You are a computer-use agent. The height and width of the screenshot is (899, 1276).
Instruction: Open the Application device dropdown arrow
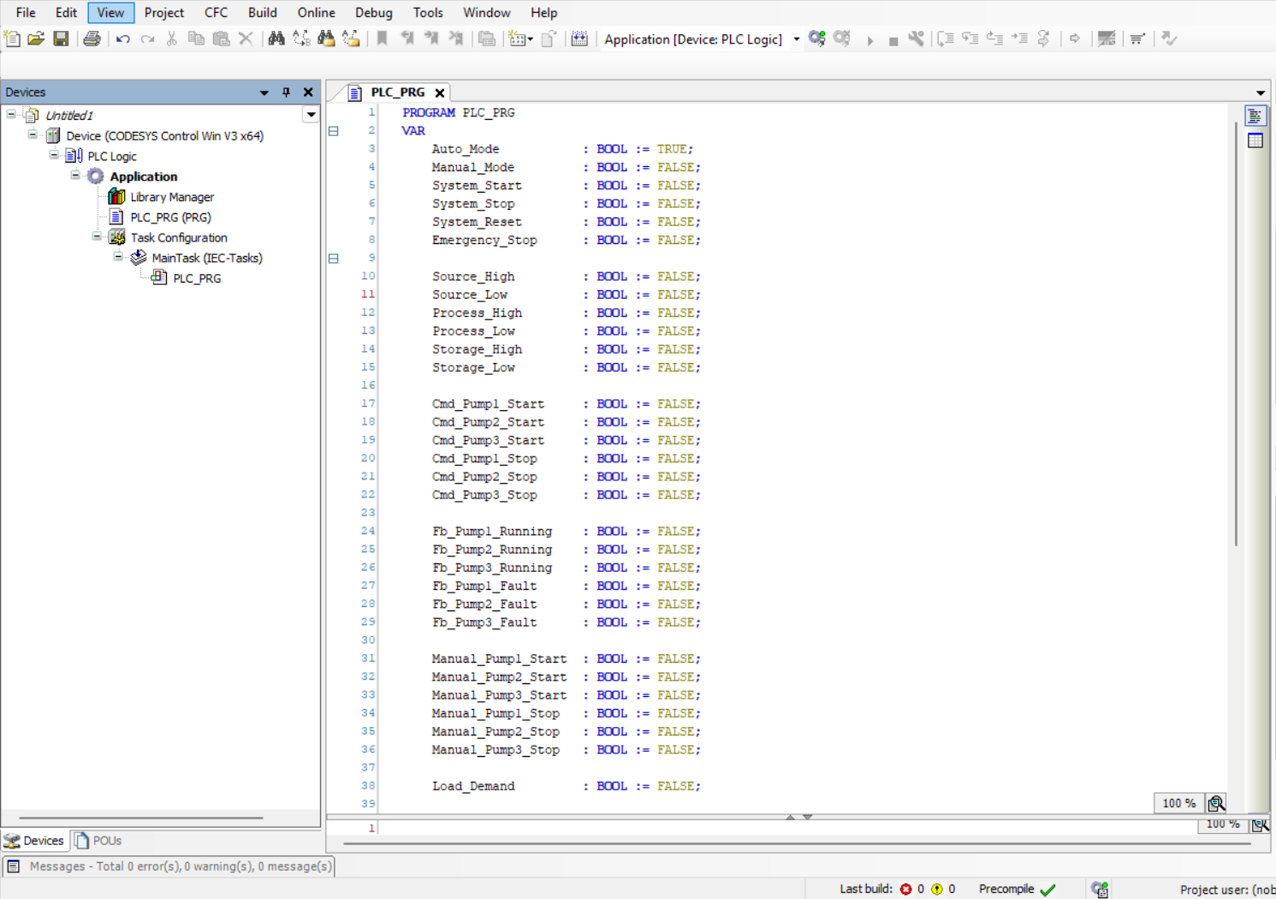796,39
